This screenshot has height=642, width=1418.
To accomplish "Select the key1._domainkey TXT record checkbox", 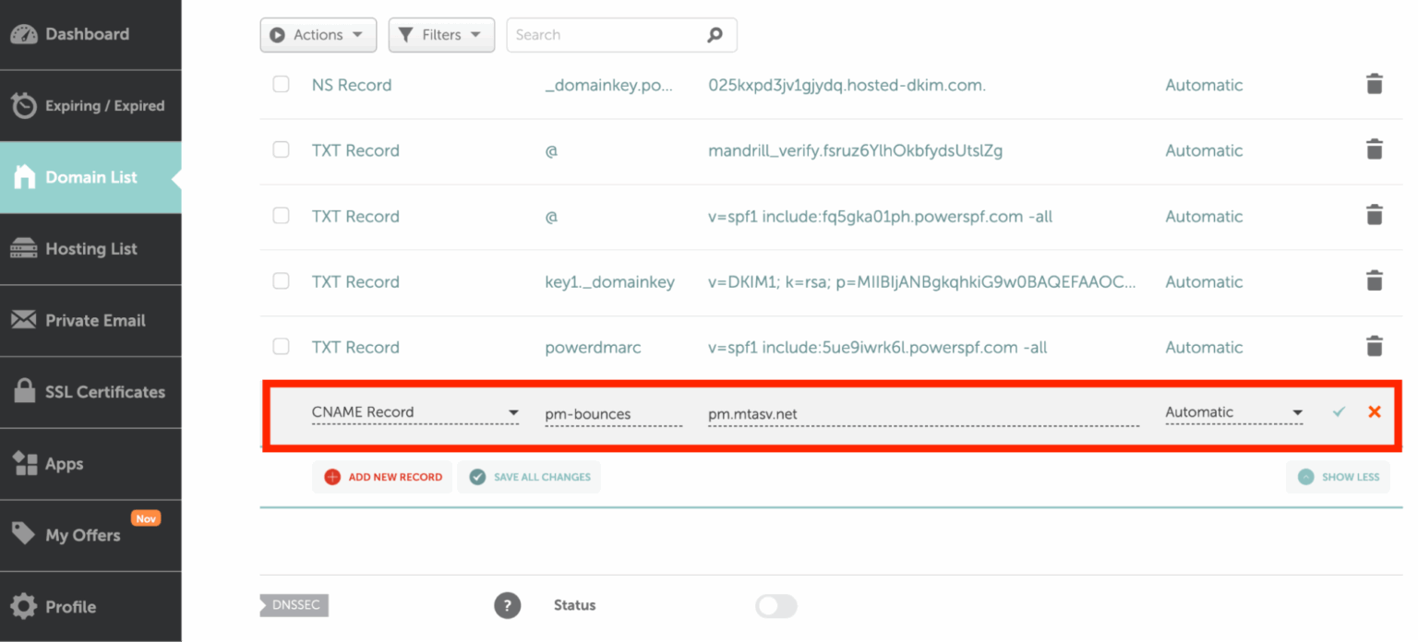I will pos(281,281).
